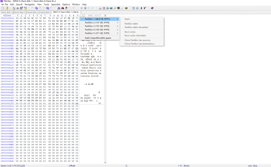Expand the Partition 3 submenu arrow
Viewport: 271px width, 167px height.
click(x=118, y=26)
